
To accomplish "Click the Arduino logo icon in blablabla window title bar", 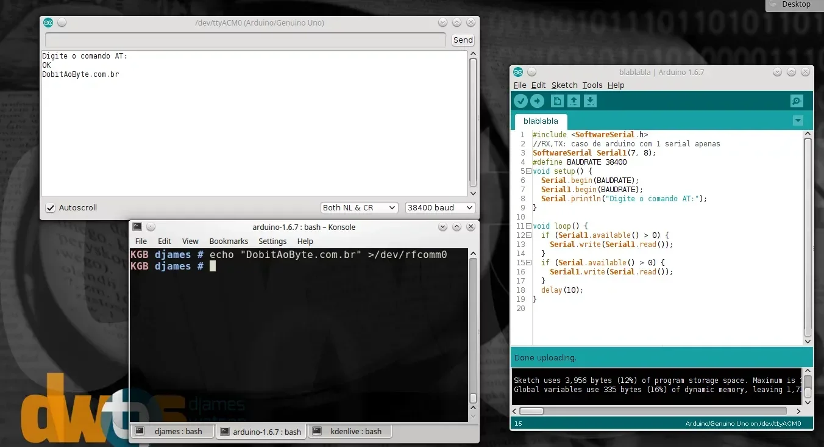I will pyautogui.click(x=518, y=72).
